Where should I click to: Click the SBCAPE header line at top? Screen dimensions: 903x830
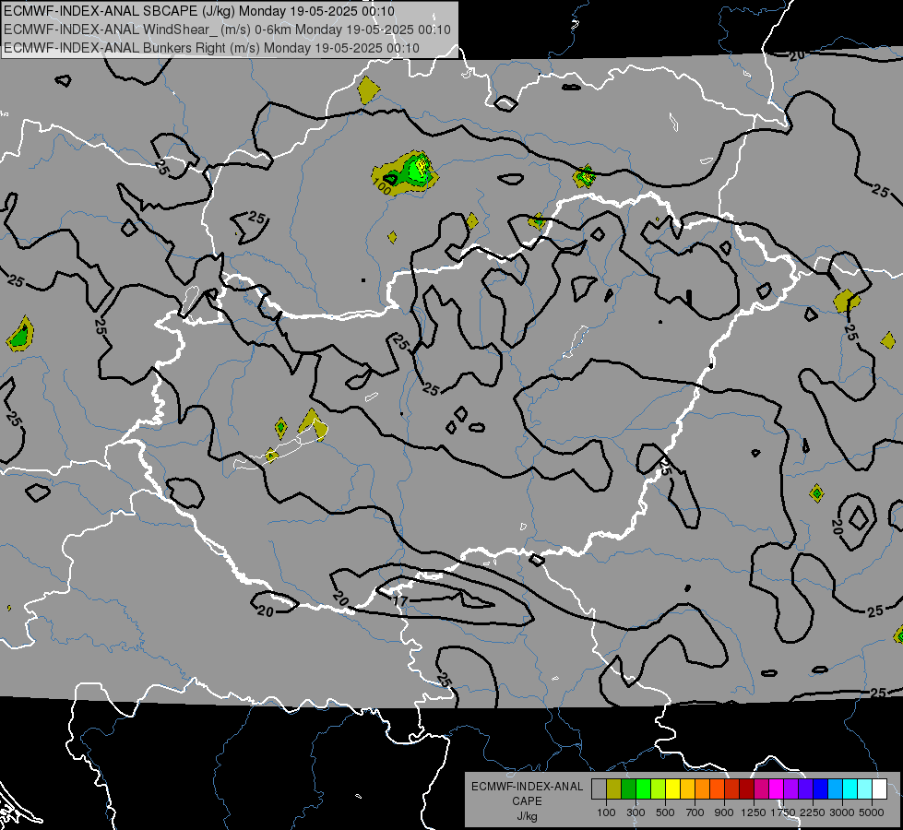(199, 11)
